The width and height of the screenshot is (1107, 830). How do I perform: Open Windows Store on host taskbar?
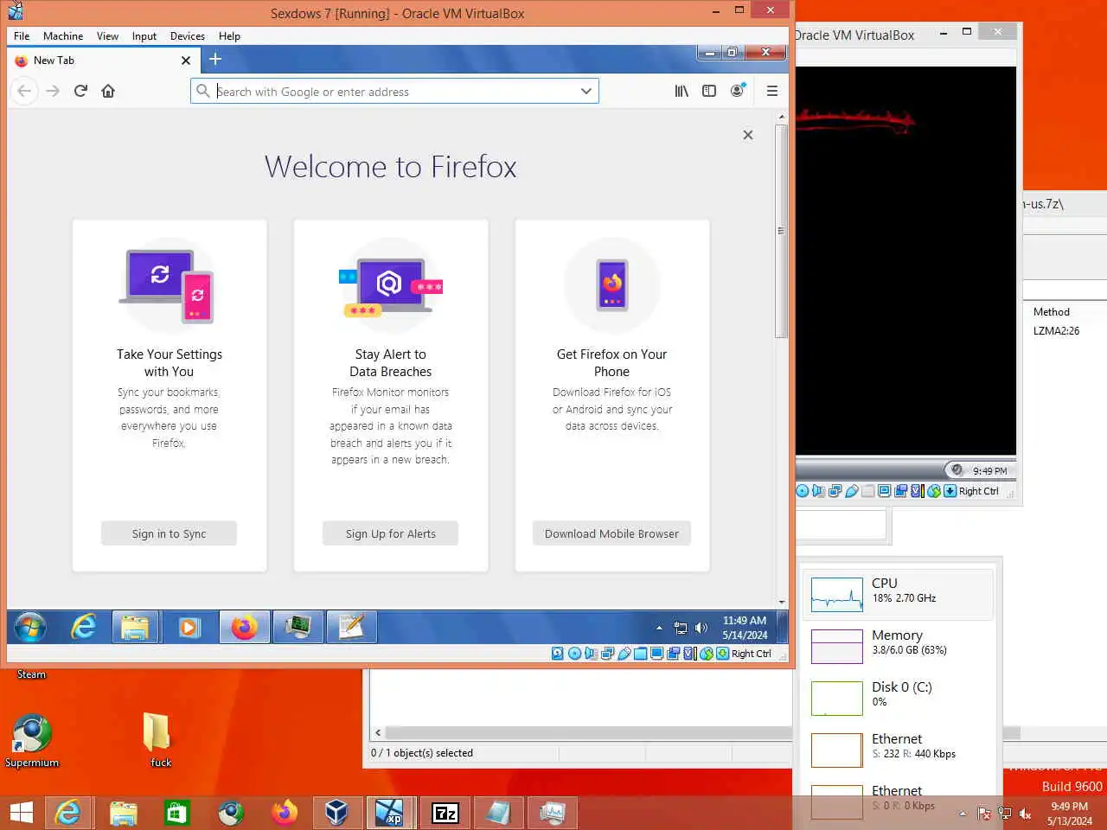point(176,813)
